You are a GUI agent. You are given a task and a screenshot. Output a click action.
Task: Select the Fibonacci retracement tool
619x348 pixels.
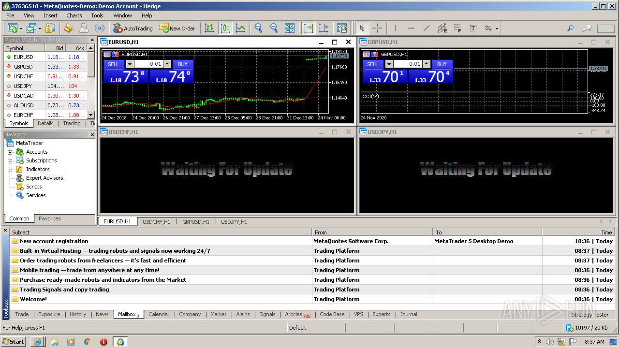coord(457,28)
